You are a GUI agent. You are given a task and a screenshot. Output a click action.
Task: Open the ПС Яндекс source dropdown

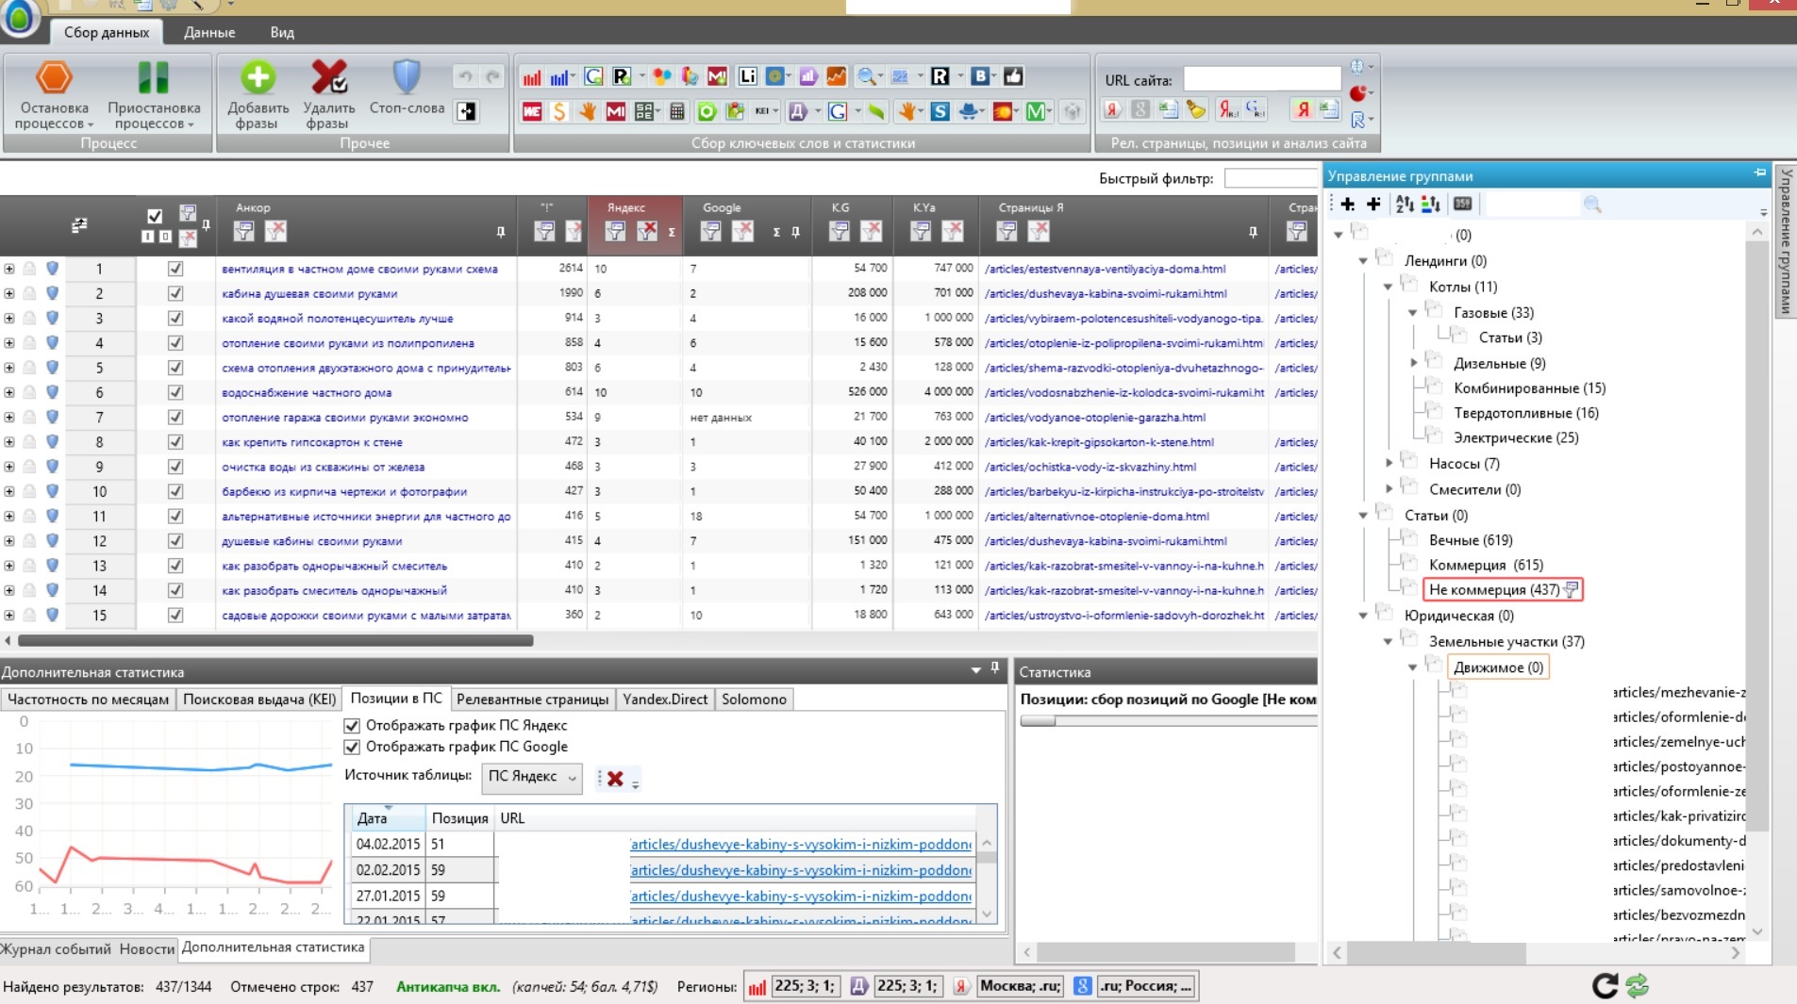pyautogui.click(x=532, y=777)
